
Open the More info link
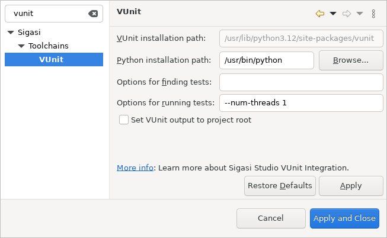tap(135, 168)
